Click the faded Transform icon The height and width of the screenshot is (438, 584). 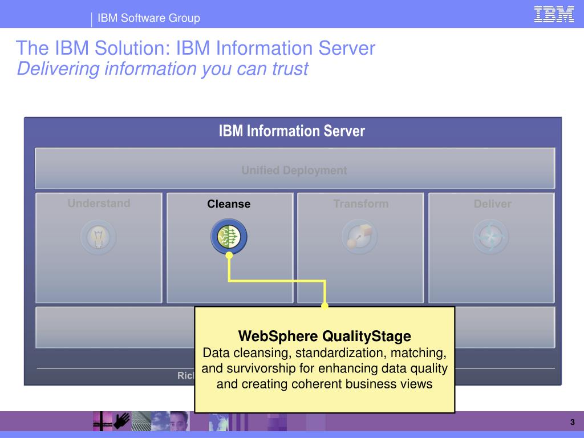pyautogui.click(x=359, y=237)
